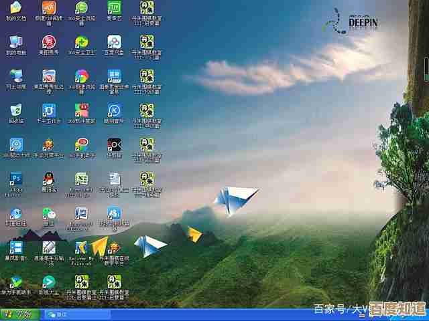Open the 酷狗音乐 blue K icon
Viewport: 429px width, 321px height.
[114, 110]
